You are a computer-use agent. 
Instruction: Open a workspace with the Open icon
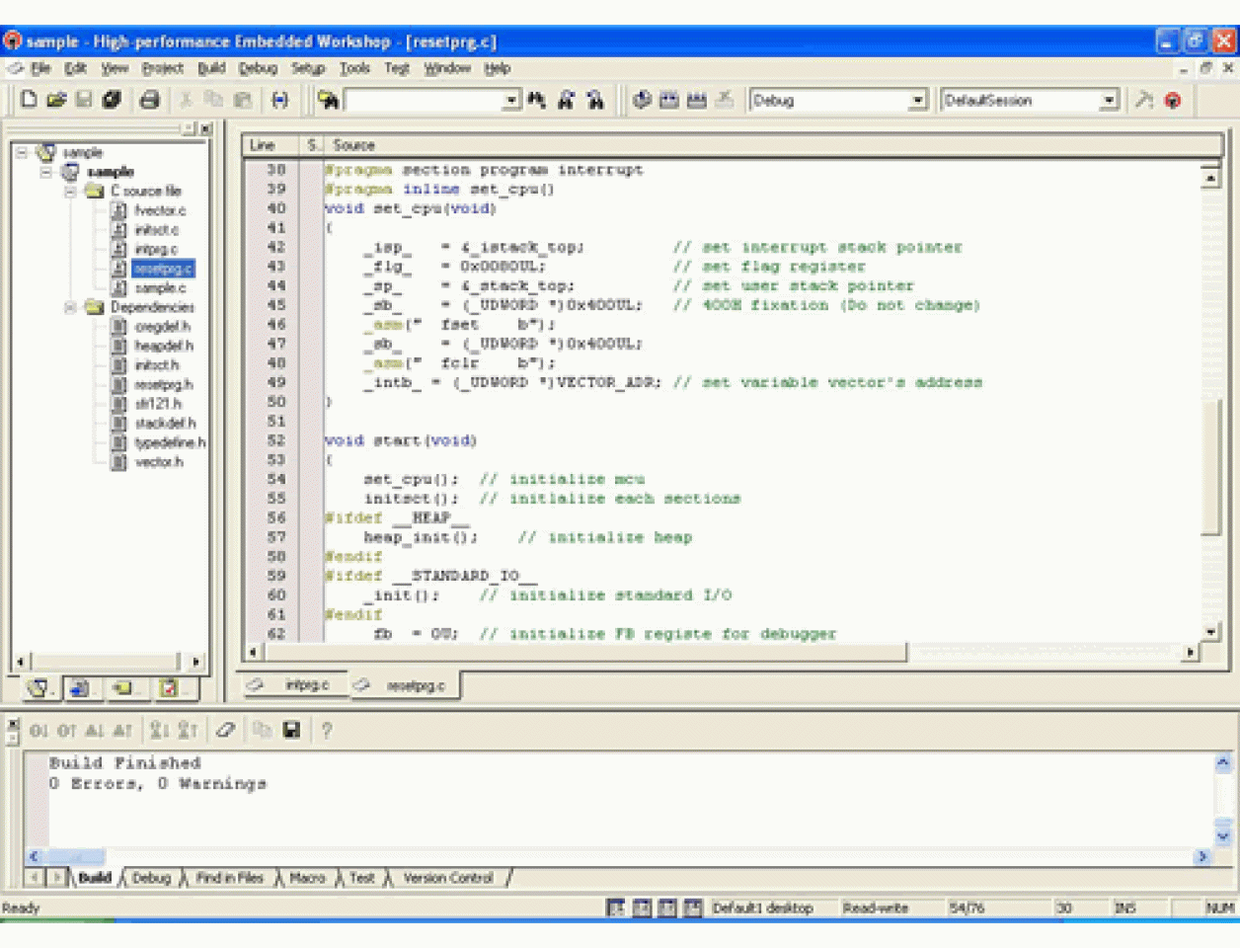click(56, 100)
